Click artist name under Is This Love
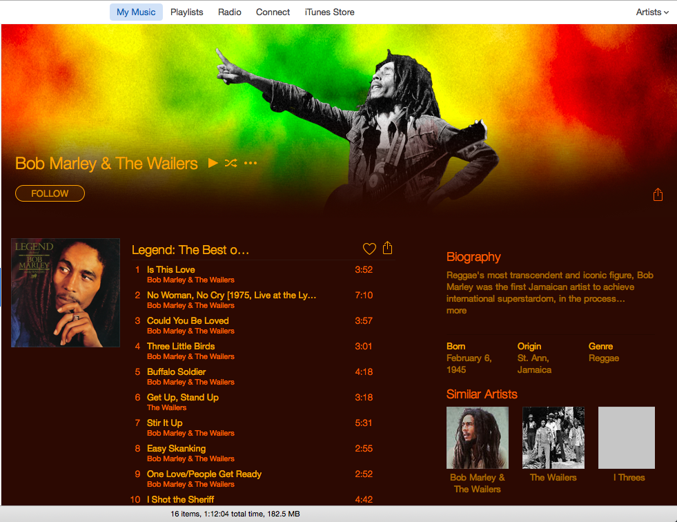The height and width of the screenshot is (522, 677). tap(190, 280)
